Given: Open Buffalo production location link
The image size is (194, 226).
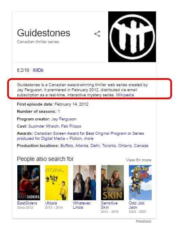Looking at the screenshot, I should (67, 146).
